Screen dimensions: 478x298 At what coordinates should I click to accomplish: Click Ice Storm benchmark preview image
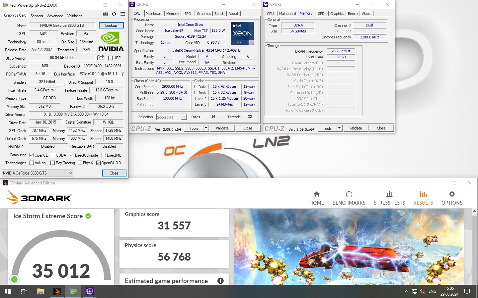tap(349, 247)
